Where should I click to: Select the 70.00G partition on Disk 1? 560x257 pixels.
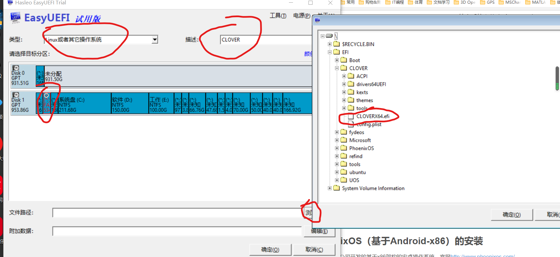[241, 103]
